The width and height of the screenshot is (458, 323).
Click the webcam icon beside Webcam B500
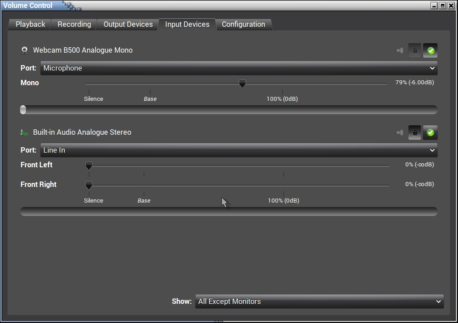pyautogui.click(x=25, y=50)
